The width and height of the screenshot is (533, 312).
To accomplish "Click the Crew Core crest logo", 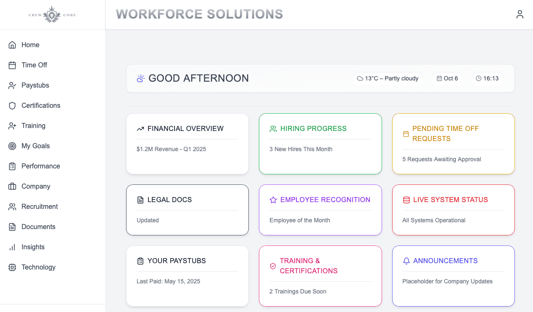I will (52, 15).
